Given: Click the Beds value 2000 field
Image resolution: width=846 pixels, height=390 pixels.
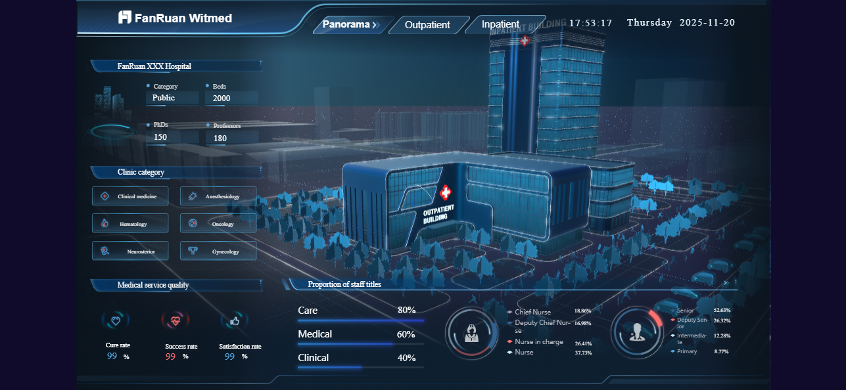Looking at the screenshot, I should pyautogui.click(x=231, y=98).
